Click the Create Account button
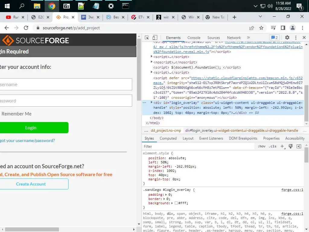 tap(34, 184)
